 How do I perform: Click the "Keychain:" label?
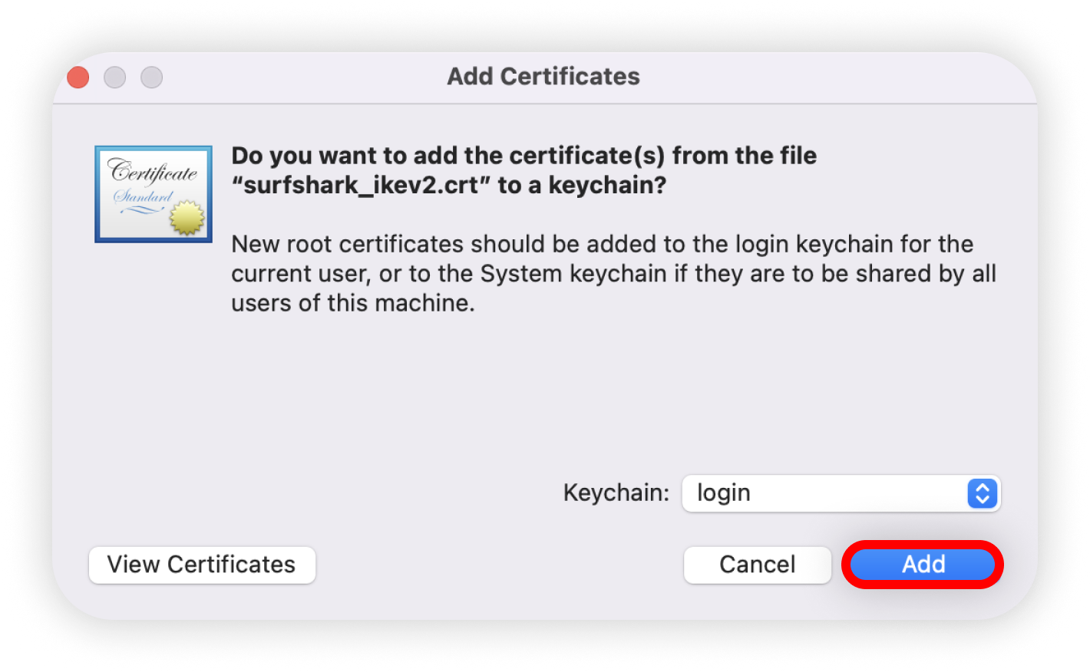click(616, 493)
